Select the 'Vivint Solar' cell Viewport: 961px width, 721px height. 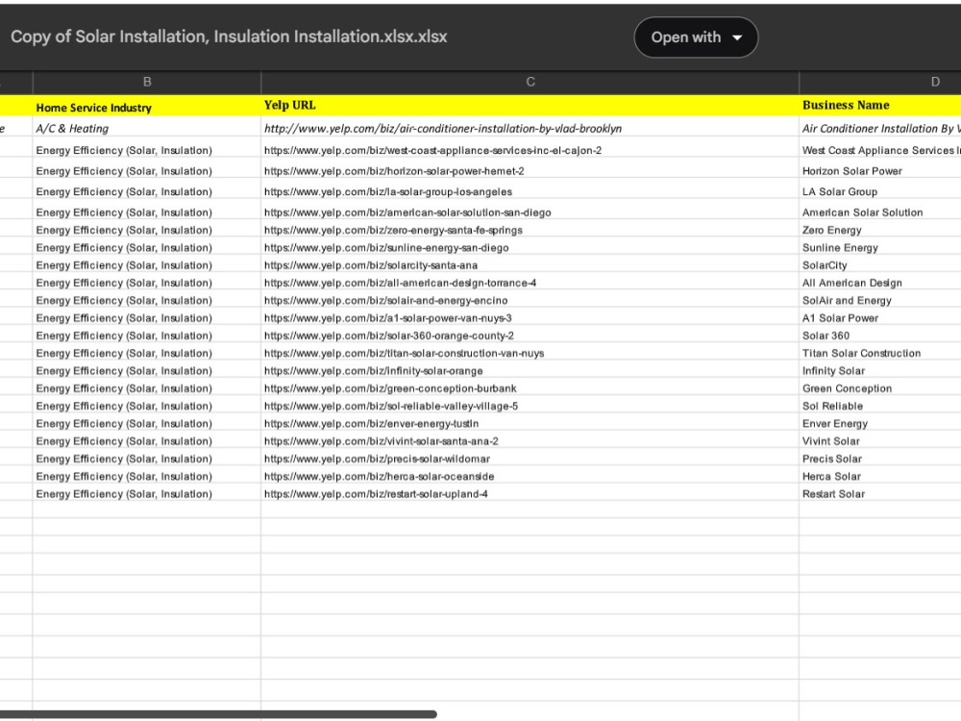click(x=880, y=441)
